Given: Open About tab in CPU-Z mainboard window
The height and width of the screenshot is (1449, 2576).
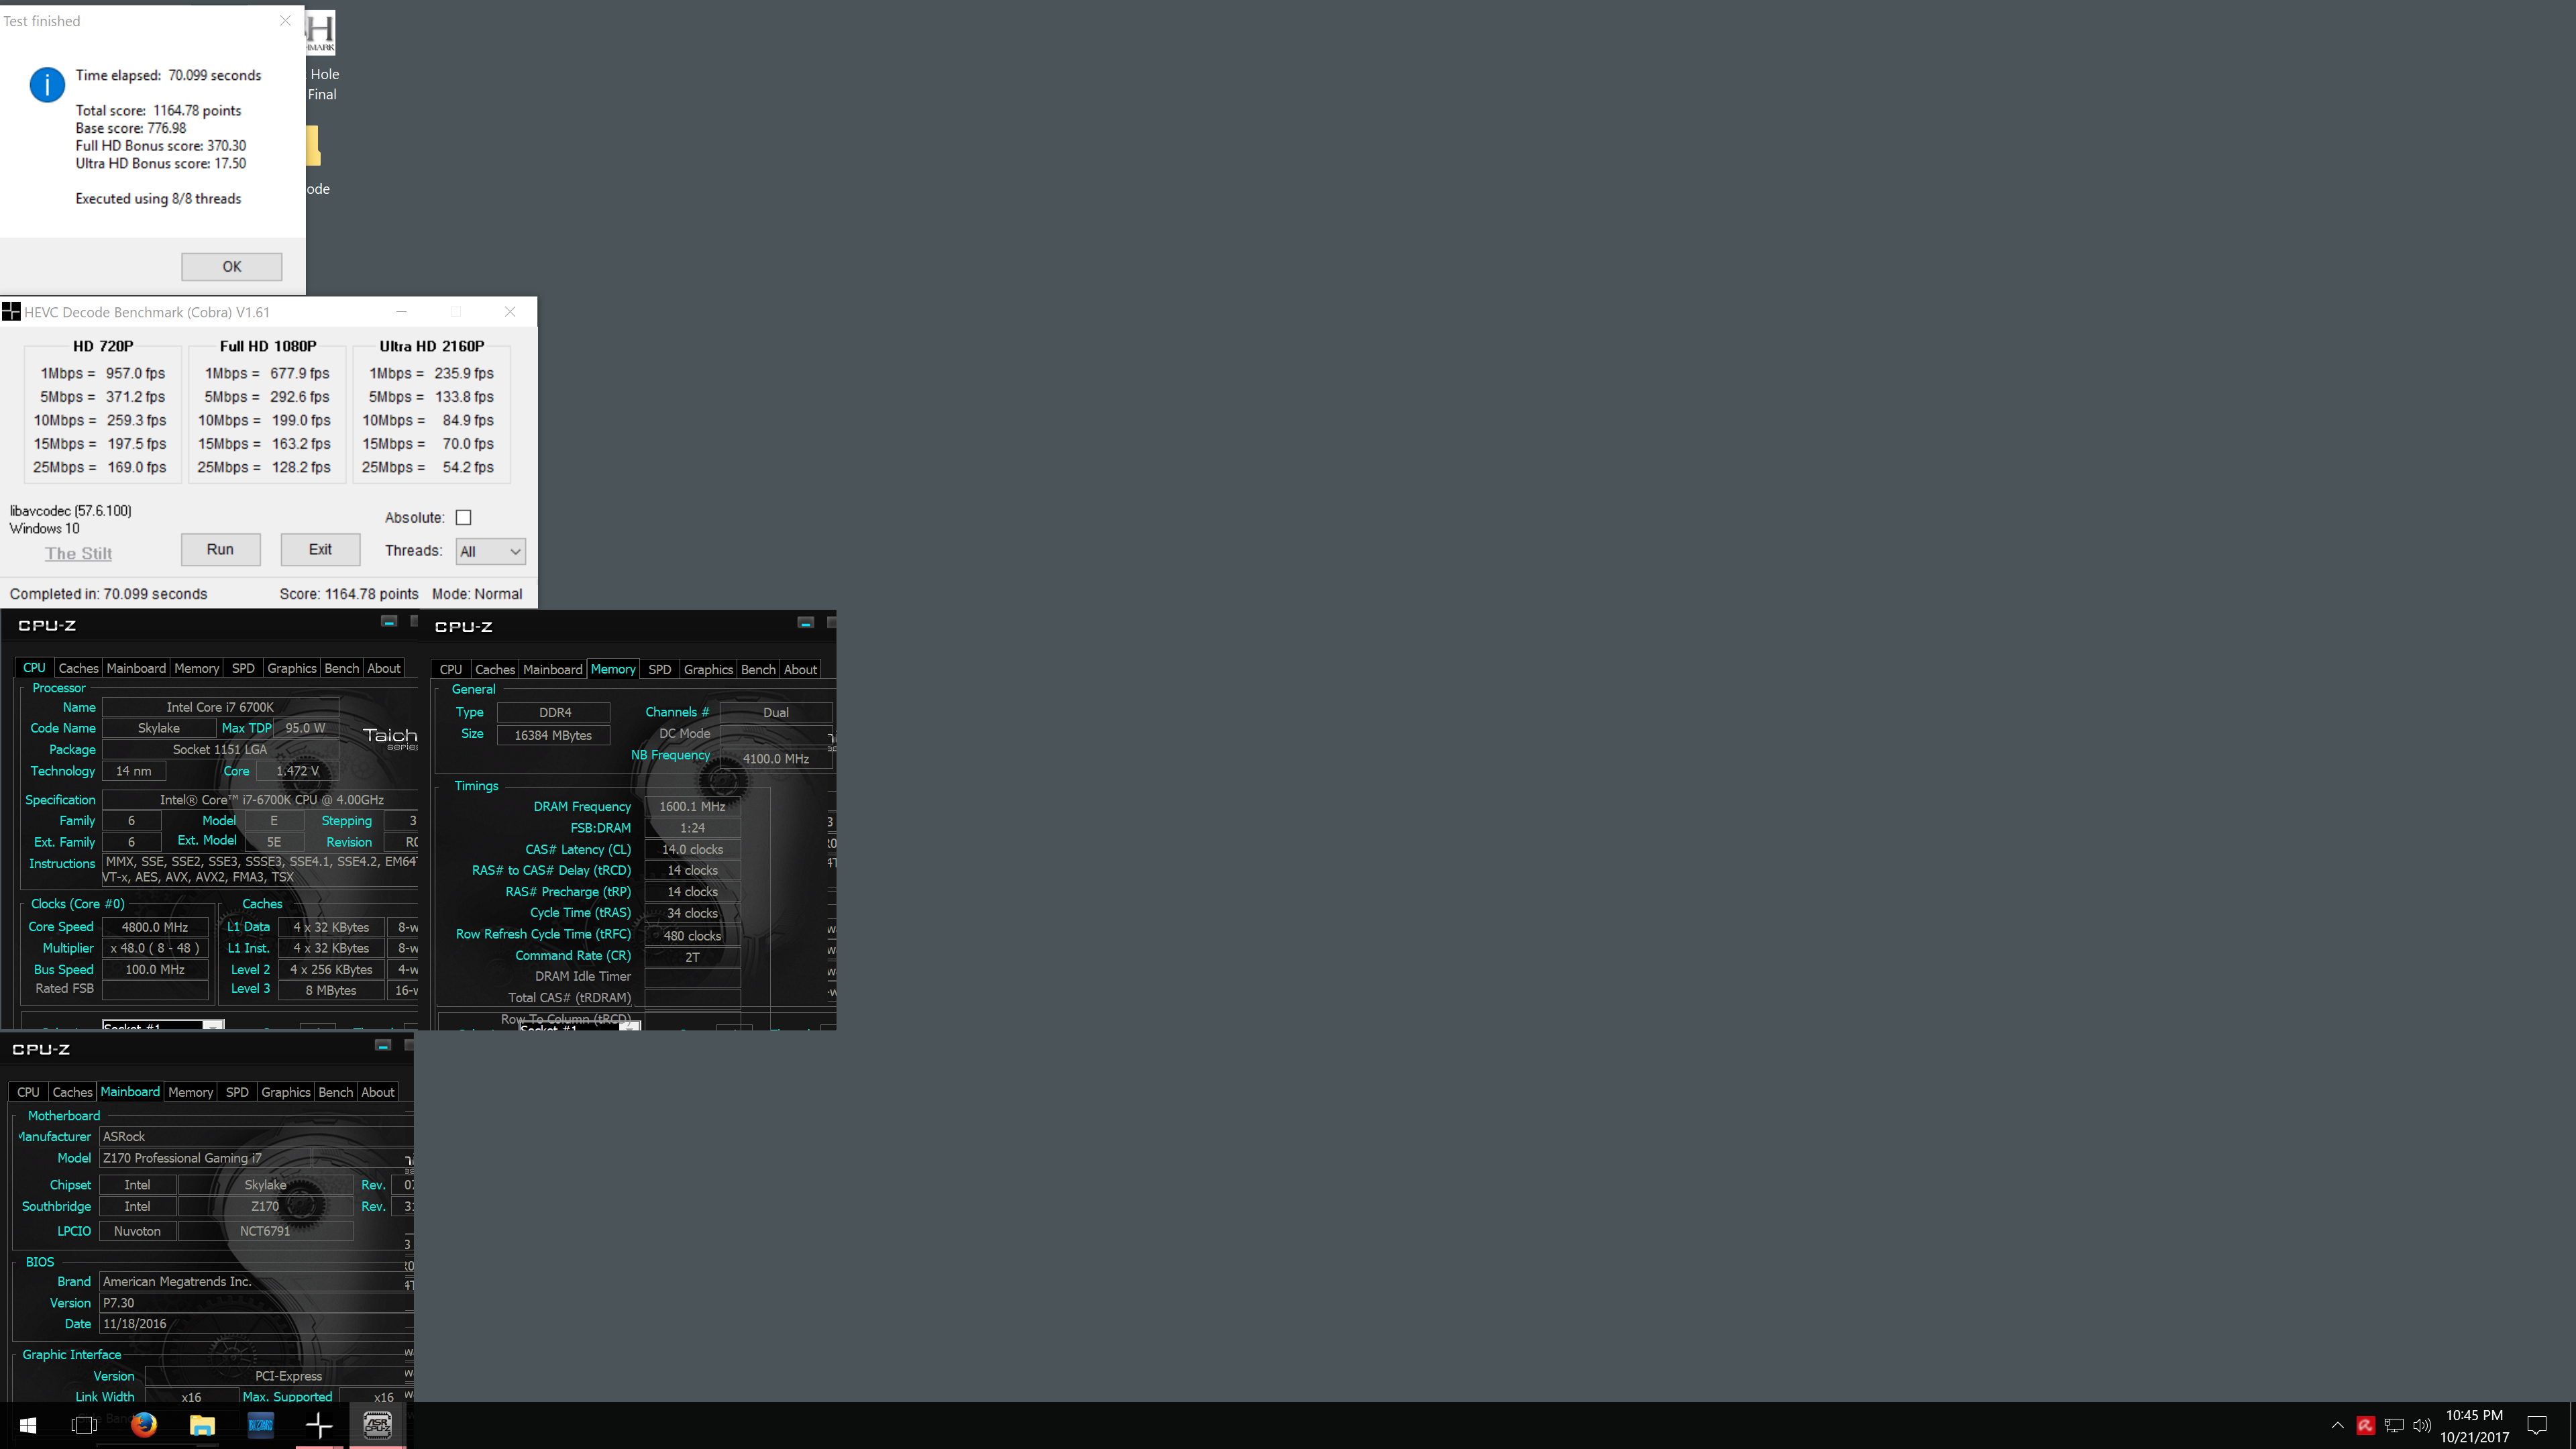Looking at the screenshot, I should (x=378, y=1092).
